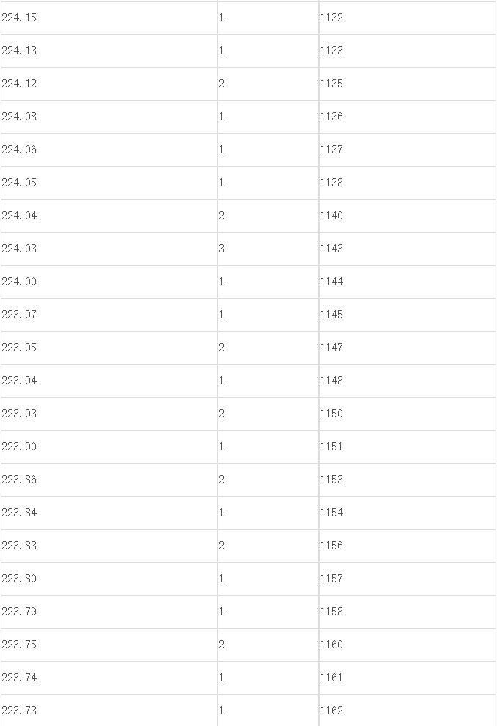Select the cumulative total 1140
The height and width of the screenshot is (726, 497).
(408, 216)
